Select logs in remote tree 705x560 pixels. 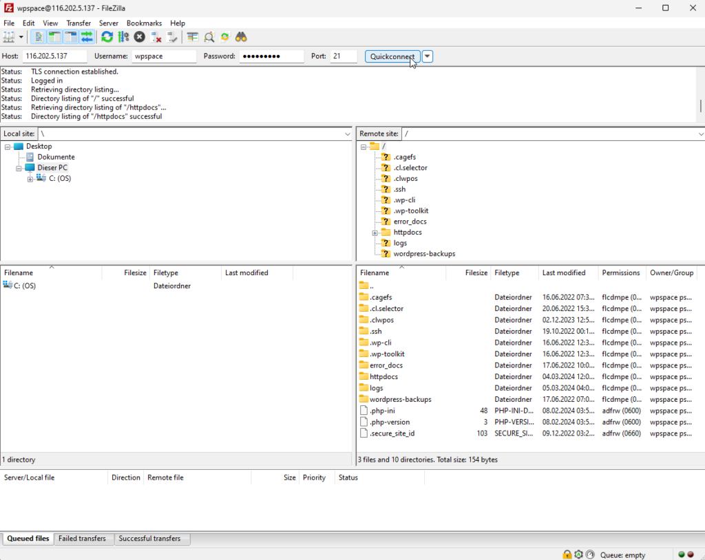[x=400, y=243]
